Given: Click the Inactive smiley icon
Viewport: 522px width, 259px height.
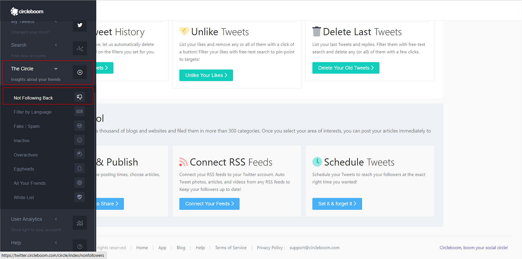Looking at the screenshot, I should (79, 140).
